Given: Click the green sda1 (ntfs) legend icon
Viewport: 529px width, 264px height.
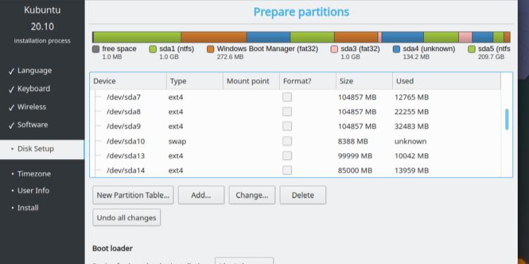Looking at the screenshot, I should (153, 49).
